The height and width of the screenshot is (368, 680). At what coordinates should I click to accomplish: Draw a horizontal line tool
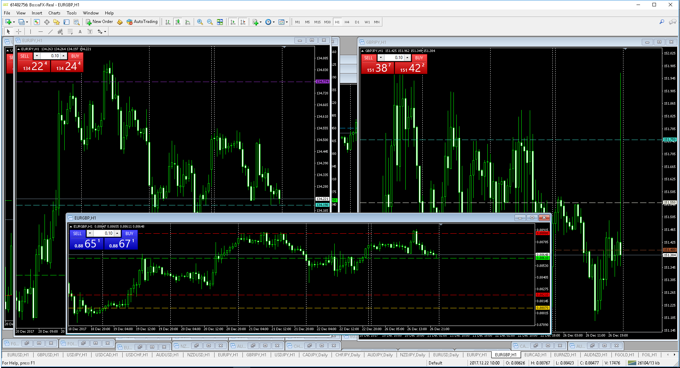point(41,31)
